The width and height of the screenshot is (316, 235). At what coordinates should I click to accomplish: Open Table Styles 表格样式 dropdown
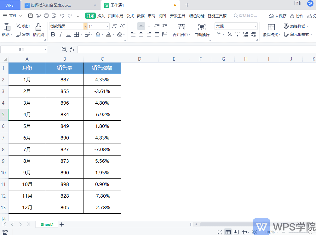(296, 26)
